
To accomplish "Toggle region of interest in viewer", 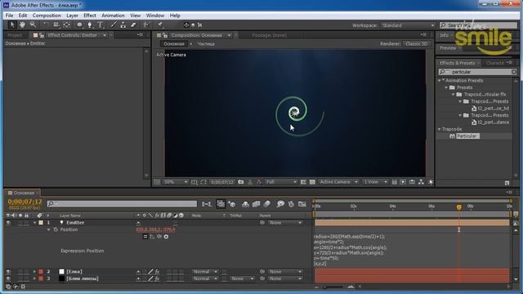I will pyautogui.click(x=303, y=182).
